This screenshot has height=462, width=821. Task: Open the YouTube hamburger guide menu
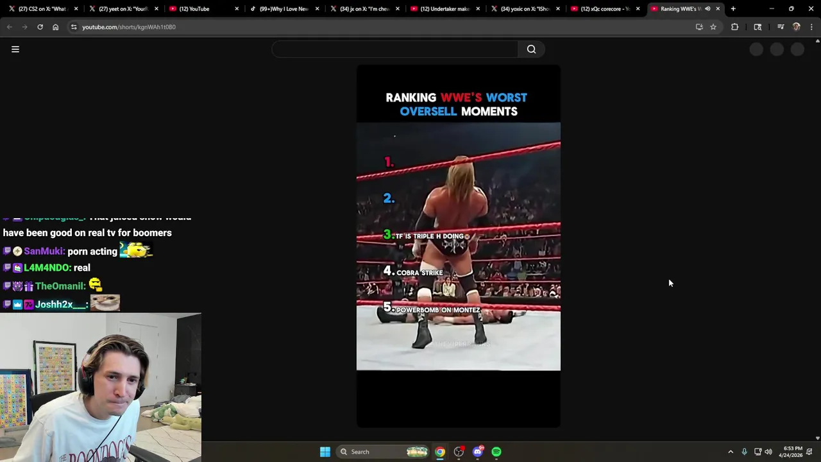click(x=15, y=49)
